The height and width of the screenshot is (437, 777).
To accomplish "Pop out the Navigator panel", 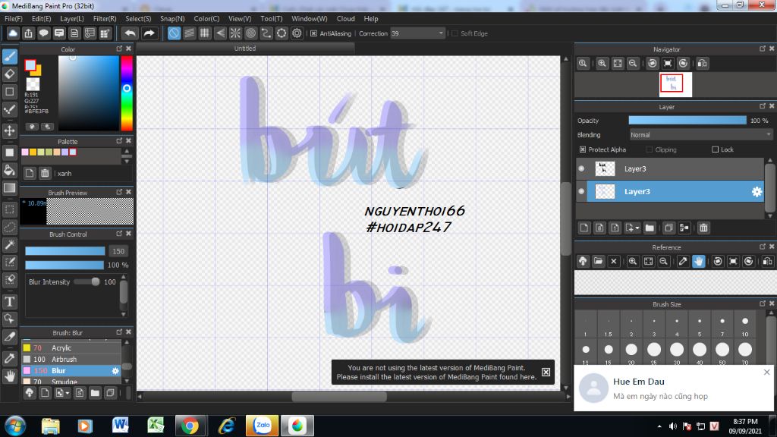I will click(x=762, y=49).
